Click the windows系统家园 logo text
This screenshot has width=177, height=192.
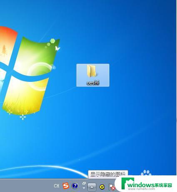150,185
